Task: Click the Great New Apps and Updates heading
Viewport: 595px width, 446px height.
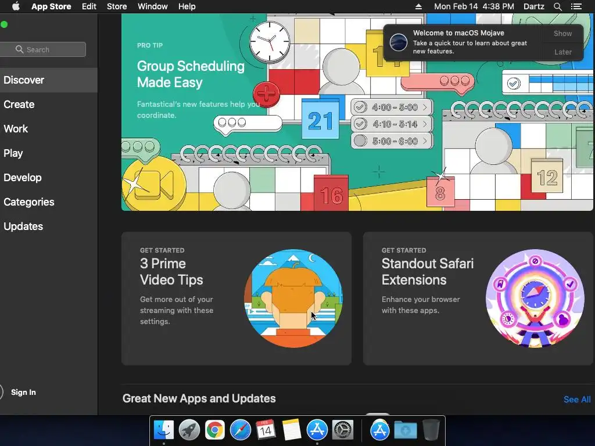Action: click(199, 398)
